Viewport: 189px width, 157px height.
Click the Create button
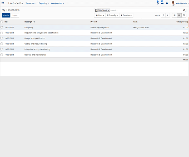(6, 15)
